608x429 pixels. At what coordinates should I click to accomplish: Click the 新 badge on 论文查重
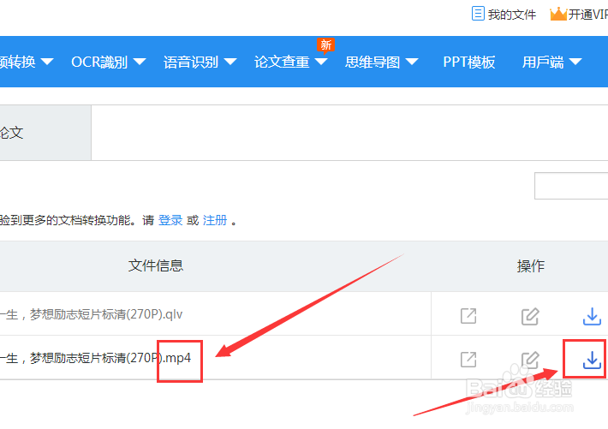pos(325,45)
